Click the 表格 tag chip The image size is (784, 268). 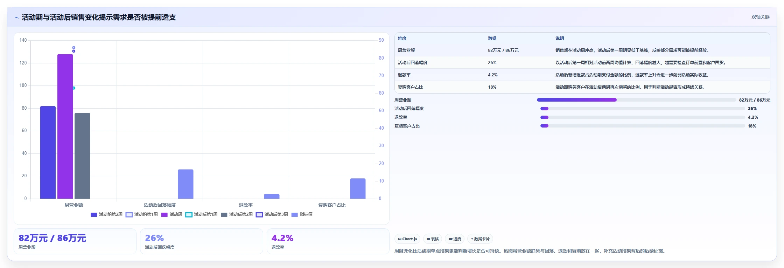[x=433, y=239]
